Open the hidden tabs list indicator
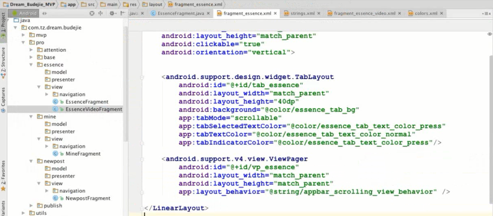Viewport: 493px width, 216px height. (487, 13)
